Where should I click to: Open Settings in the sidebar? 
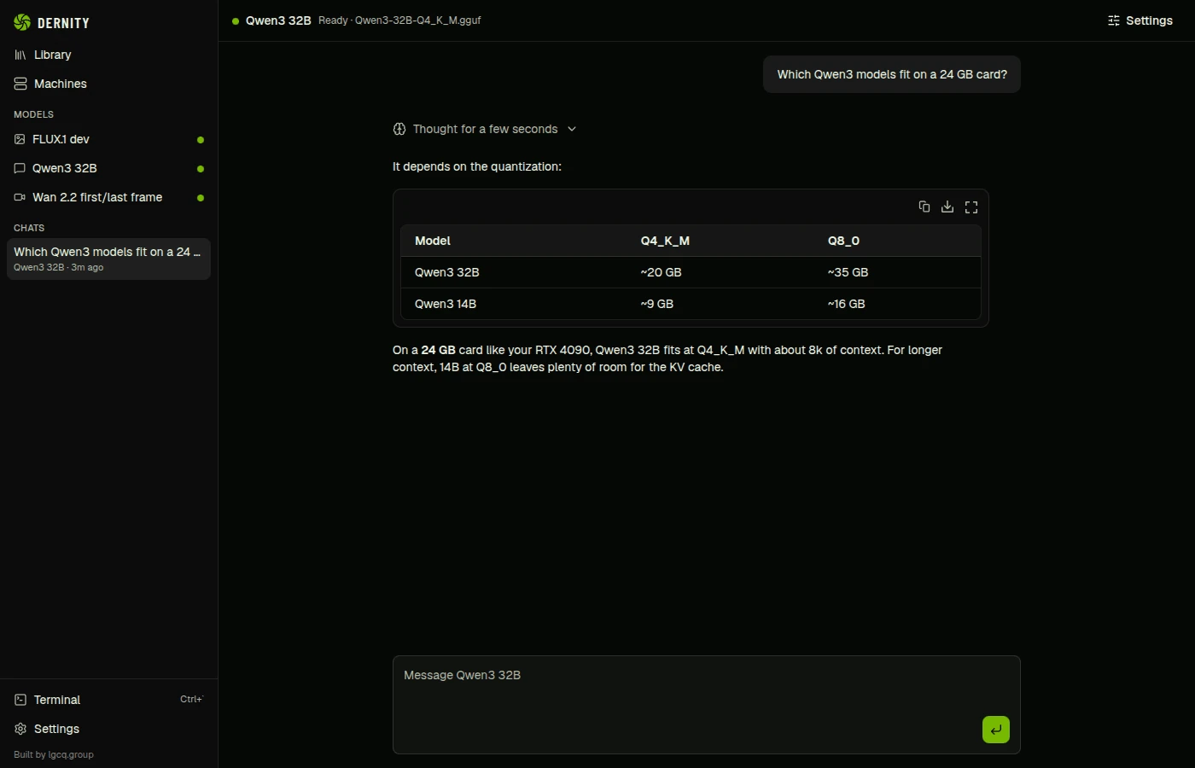click(108, 729)
